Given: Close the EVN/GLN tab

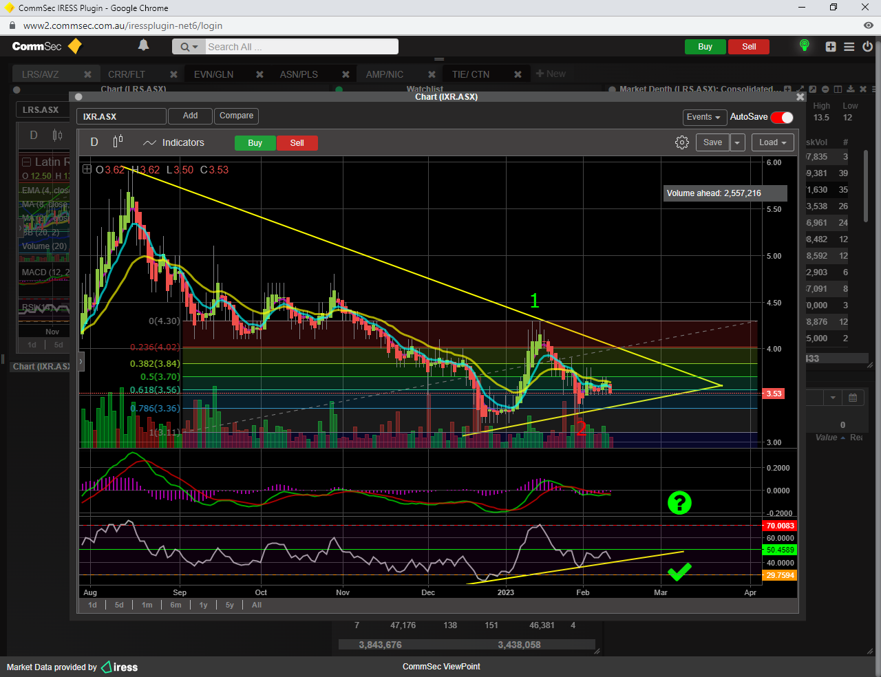Looking at the screenshot, I should (x=259, y=74).
